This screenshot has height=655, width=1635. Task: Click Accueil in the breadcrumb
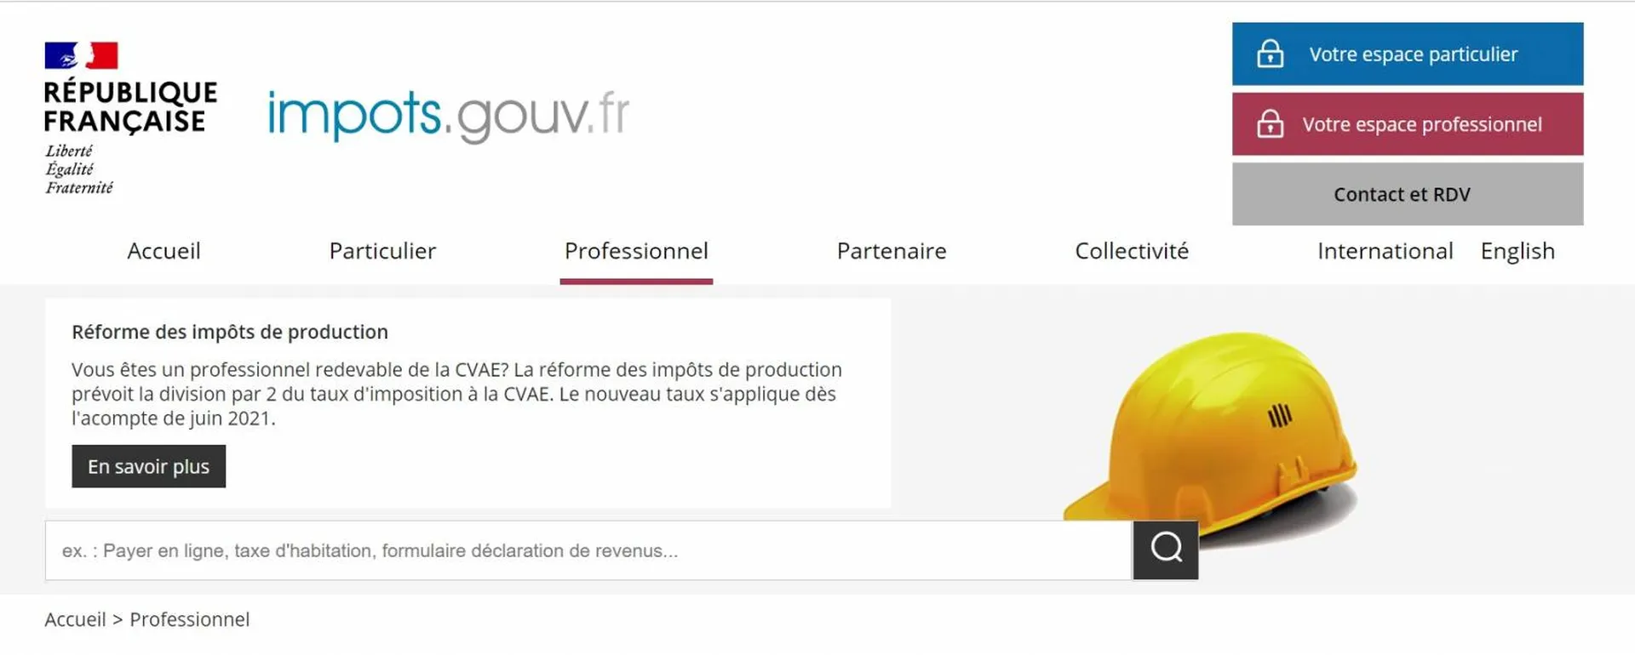click(75, 619)
